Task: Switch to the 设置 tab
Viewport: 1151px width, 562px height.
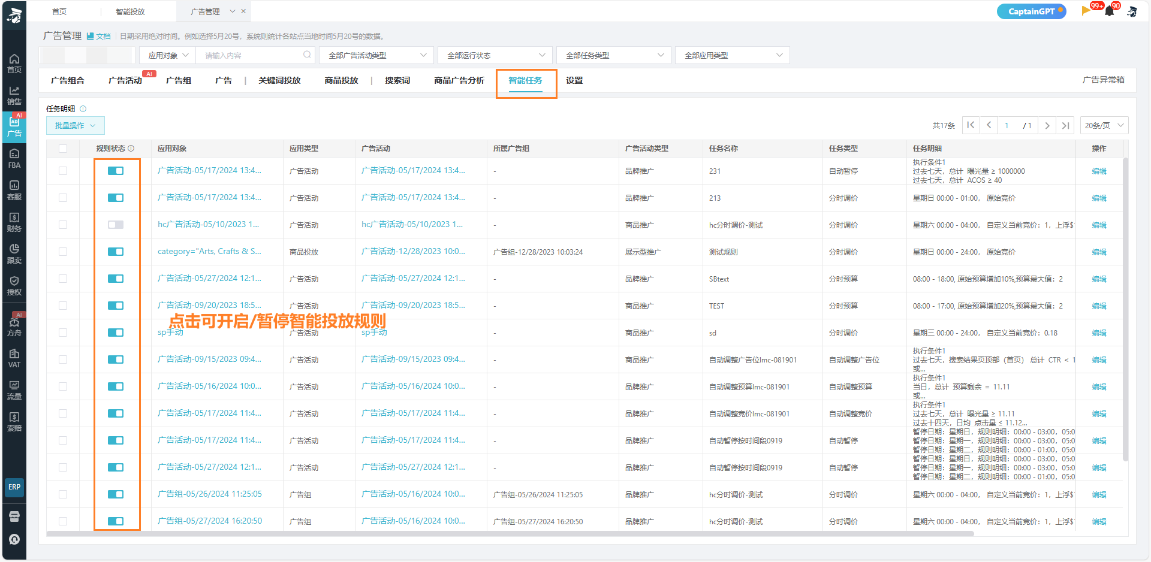Action: tap(574, 80)
